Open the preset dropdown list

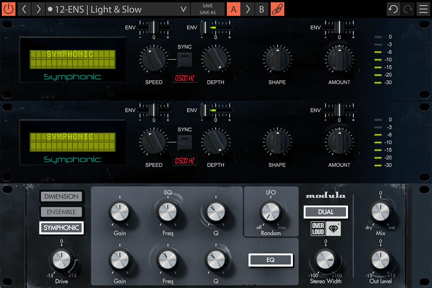pos(183,9)
